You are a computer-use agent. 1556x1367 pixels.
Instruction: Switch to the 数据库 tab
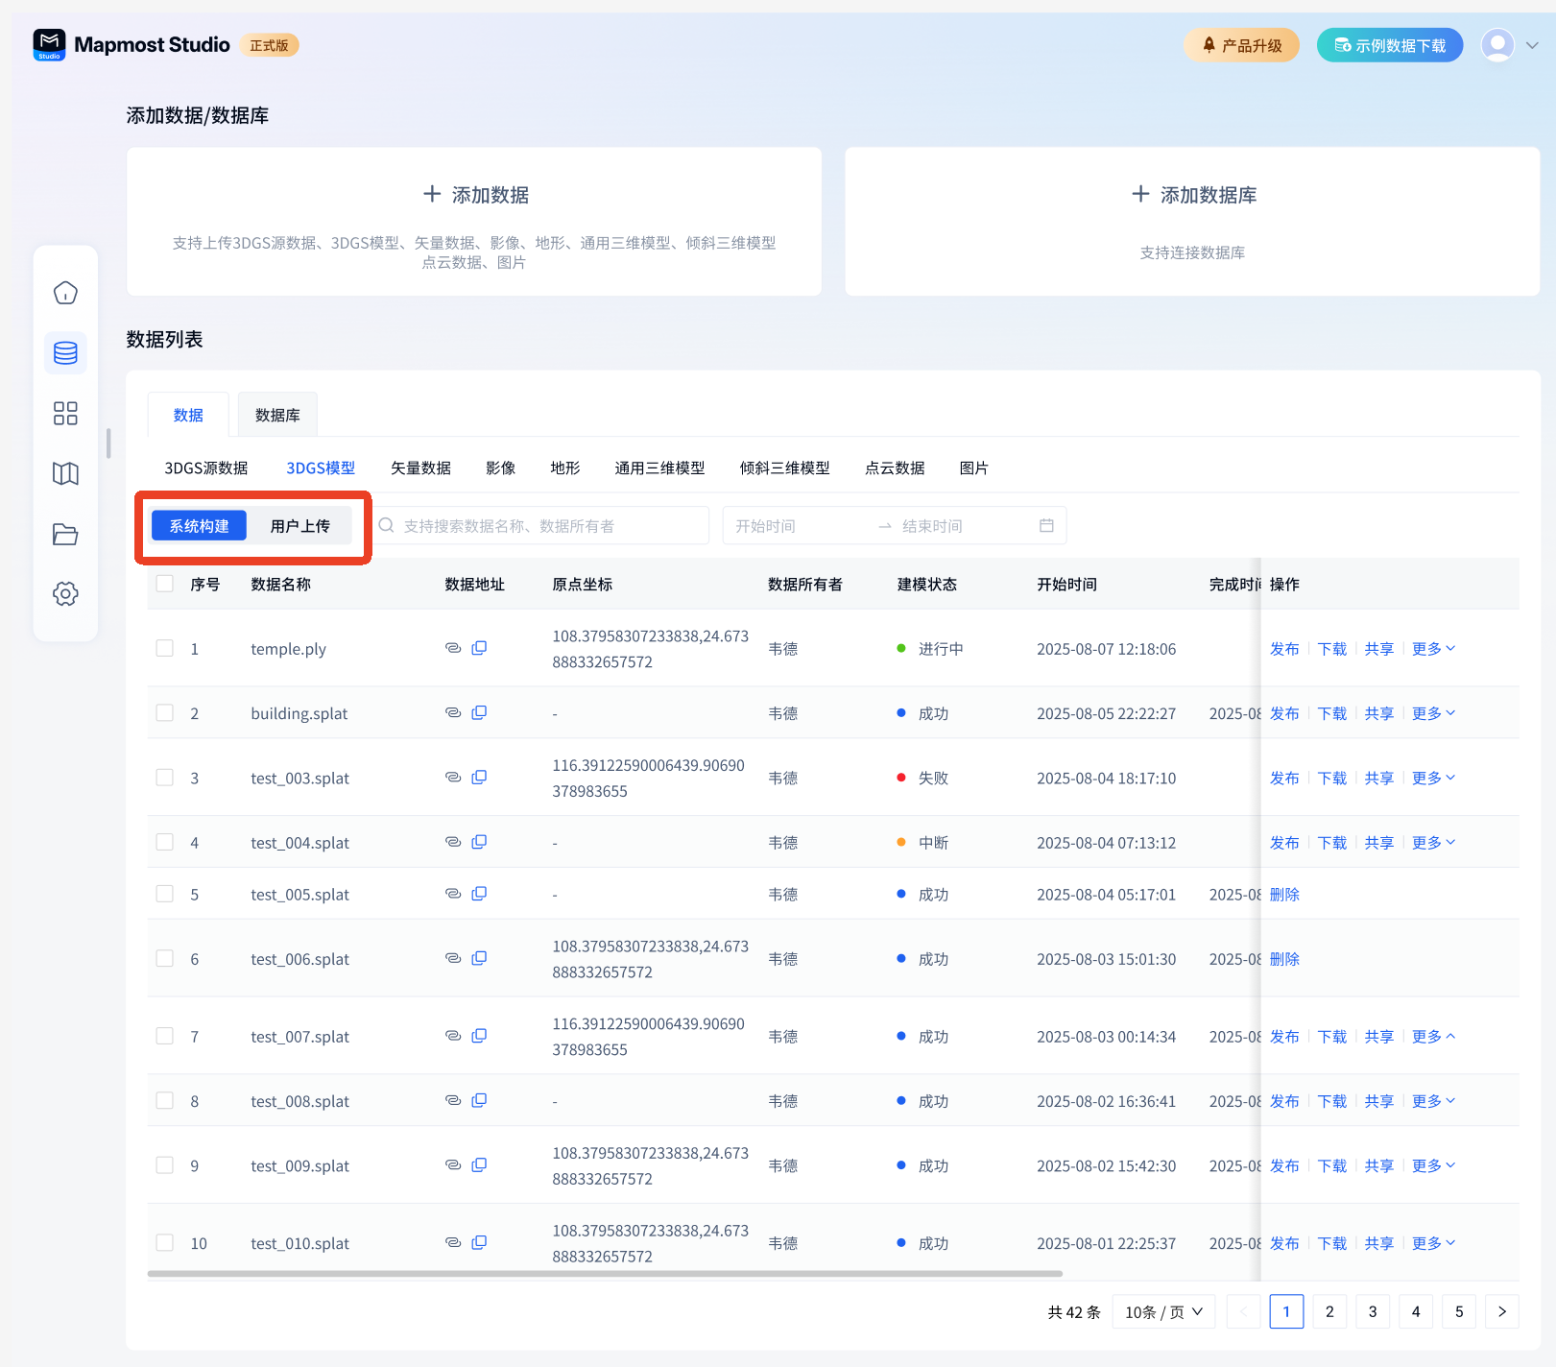[x=277, y=415]
